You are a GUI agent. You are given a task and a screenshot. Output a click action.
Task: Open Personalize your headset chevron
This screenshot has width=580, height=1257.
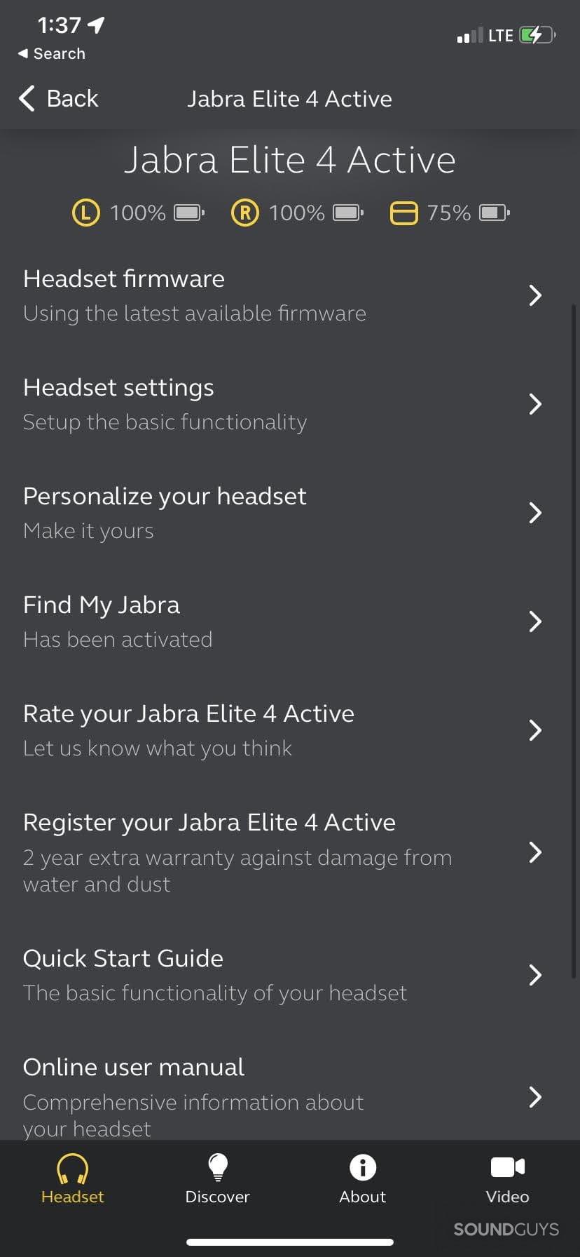[x=535, y=513]
